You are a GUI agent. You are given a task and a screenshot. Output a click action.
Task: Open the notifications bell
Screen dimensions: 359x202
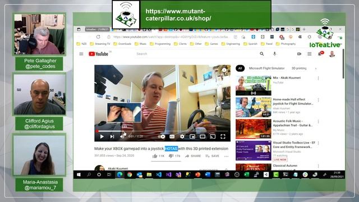pos(320,54)
